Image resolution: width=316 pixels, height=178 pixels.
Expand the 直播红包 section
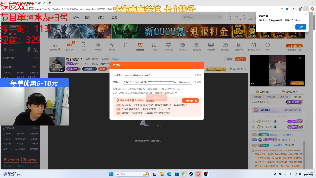pyautogui.click(x=290, y=91)
